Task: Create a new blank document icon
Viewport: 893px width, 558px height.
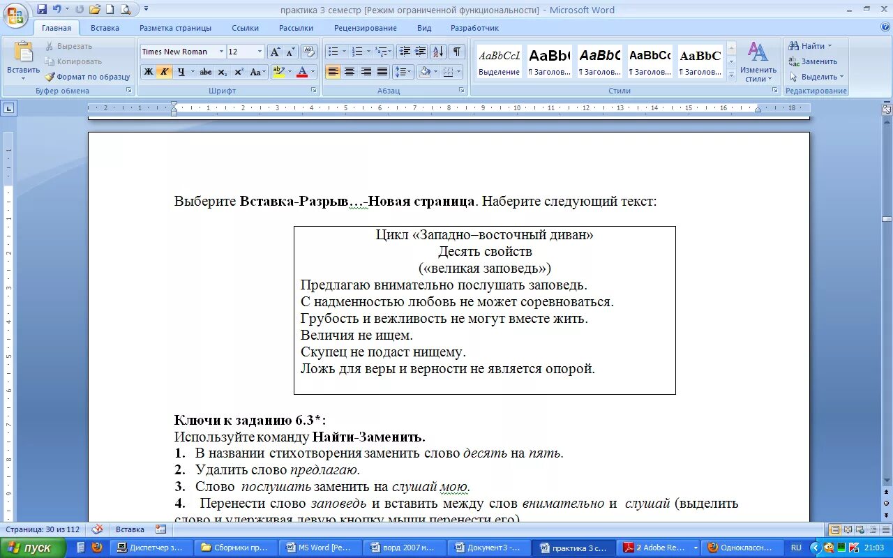Action: point(110,9)
